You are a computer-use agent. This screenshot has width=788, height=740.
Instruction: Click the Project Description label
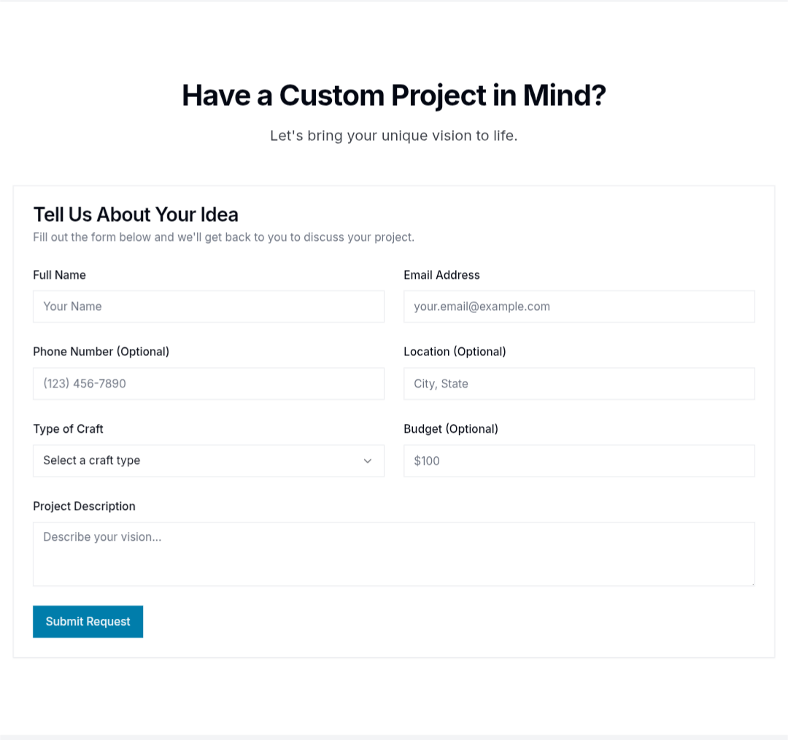coord(84,506)
